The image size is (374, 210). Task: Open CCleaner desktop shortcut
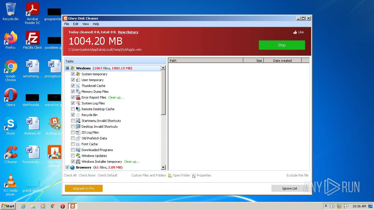tap(11, 155)
